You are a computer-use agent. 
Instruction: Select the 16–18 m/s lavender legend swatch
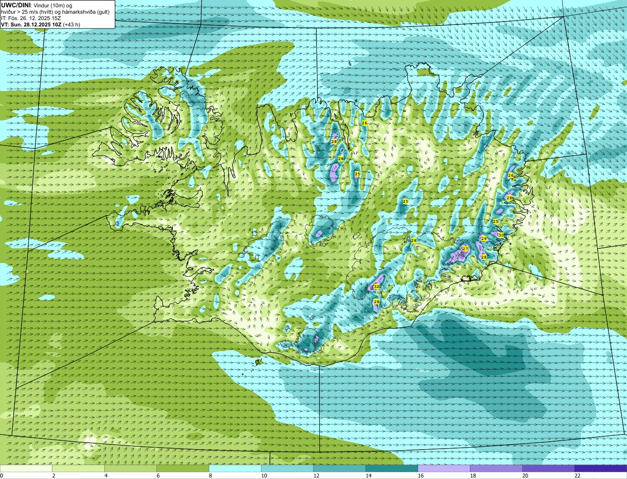coord(444,468)
